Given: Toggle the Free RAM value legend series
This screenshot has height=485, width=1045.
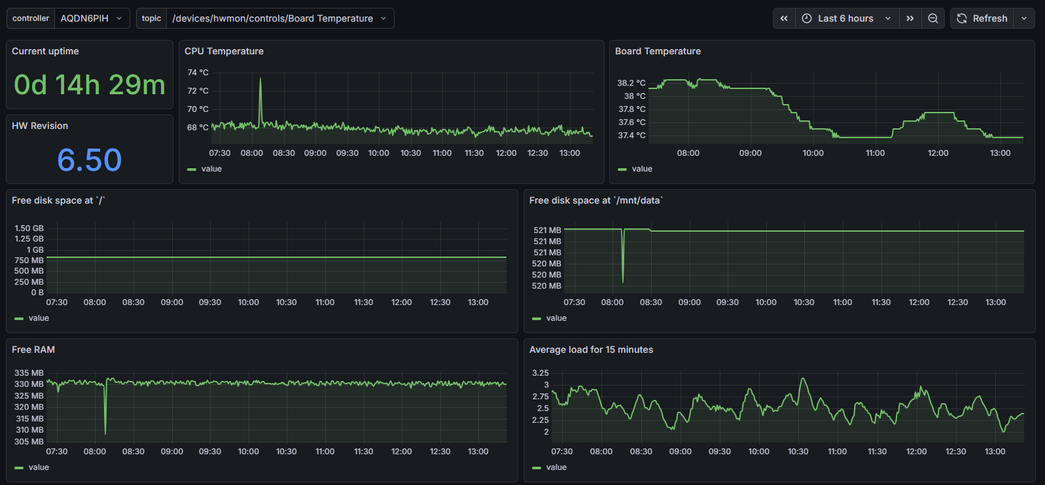Looking at the screenshot, I should [39, 467].
